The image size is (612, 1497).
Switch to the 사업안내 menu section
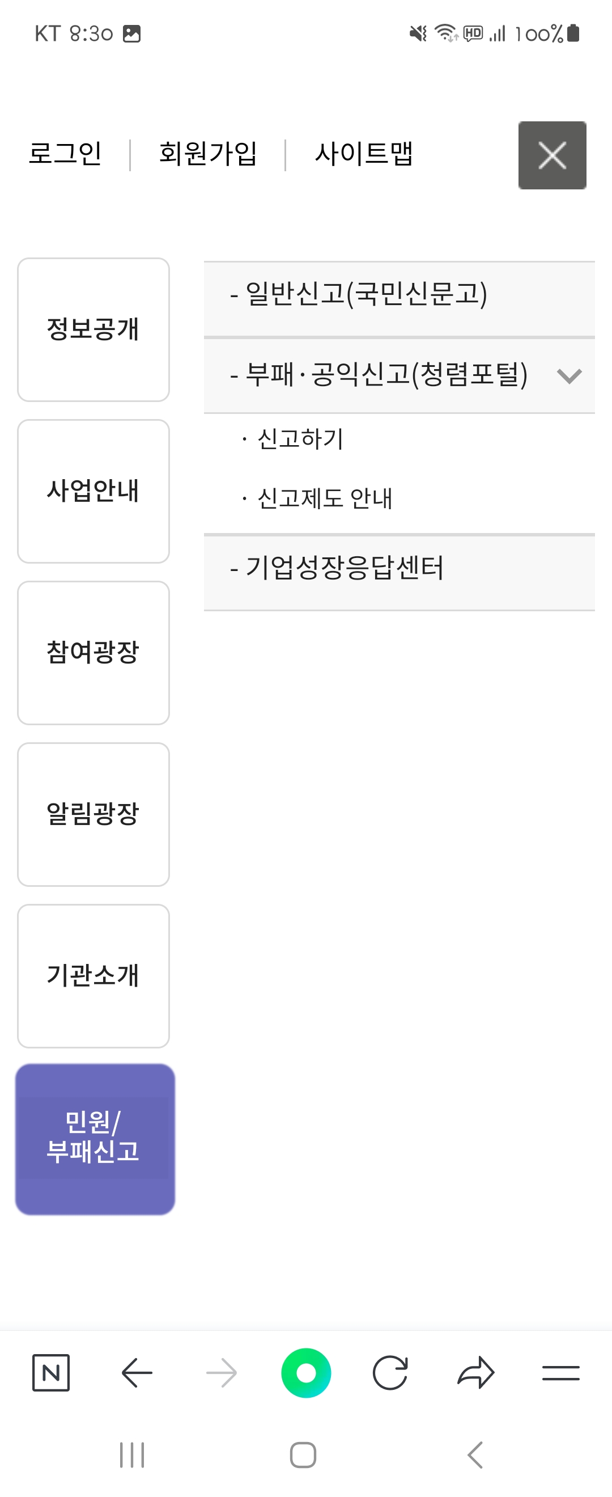[x=93, y=491]
